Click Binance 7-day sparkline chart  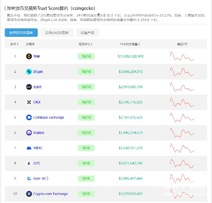click(182, 56)
